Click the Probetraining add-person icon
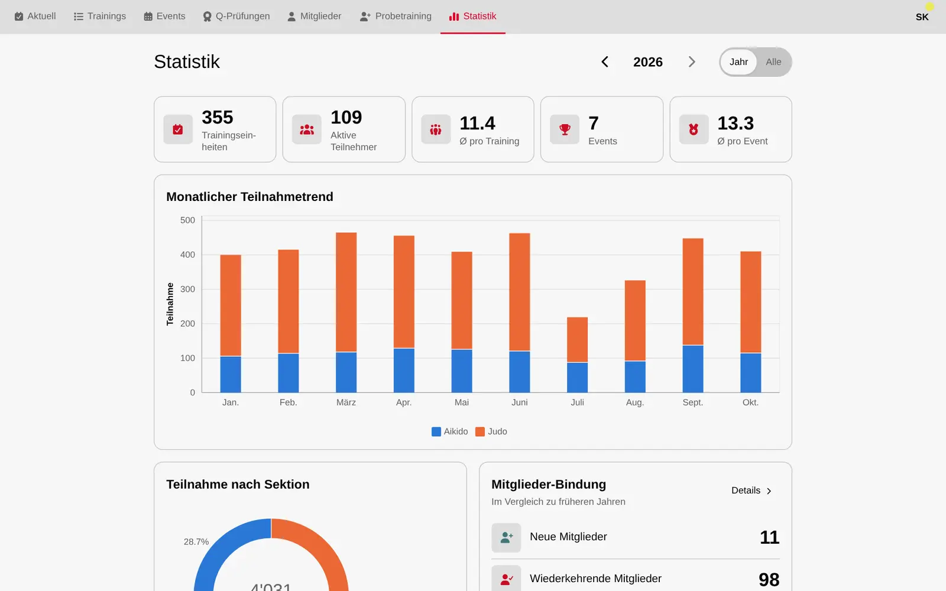This screenshot has height=591, width=946. click(x=365, y=17)
